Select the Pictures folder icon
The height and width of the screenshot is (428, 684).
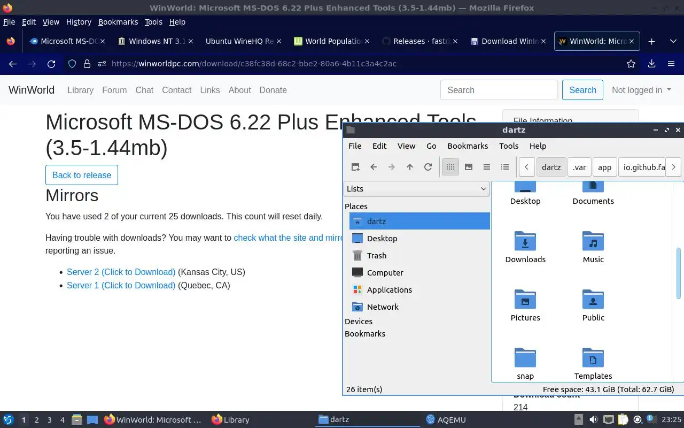525,300
